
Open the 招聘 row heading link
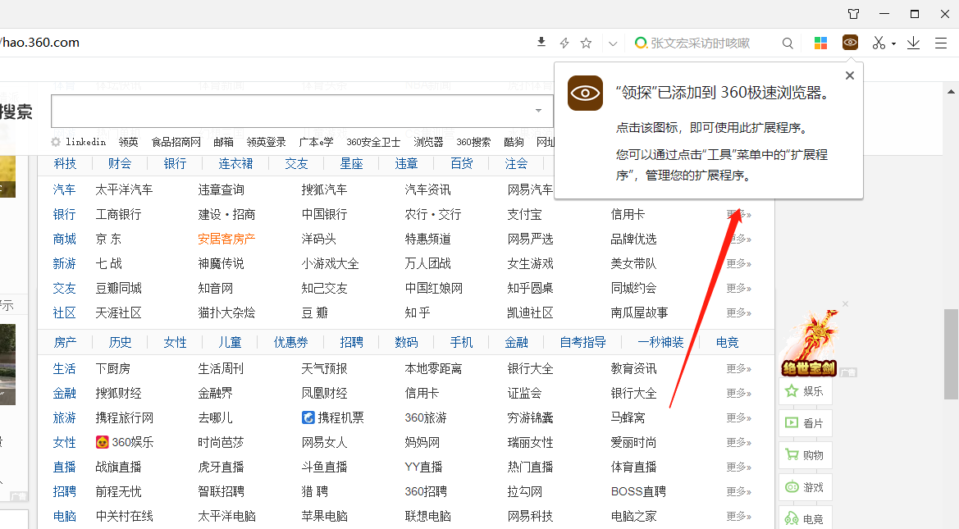(x=64, y=491)
